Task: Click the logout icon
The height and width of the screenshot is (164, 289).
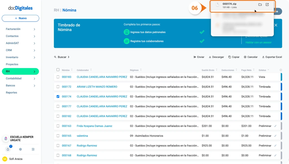Action: pos(33,149)
